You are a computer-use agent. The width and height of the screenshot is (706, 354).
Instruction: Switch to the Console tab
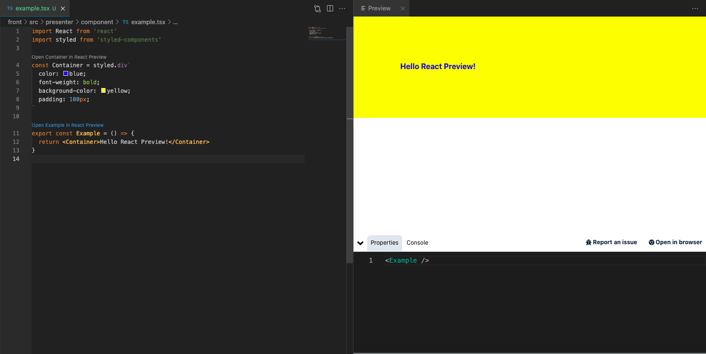[x=417, y=243]
